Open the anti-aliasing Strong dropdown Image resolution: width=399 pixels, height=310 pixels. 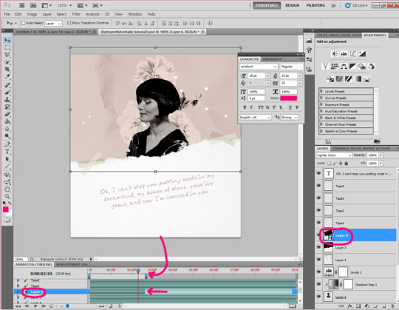tap(290, 117)
